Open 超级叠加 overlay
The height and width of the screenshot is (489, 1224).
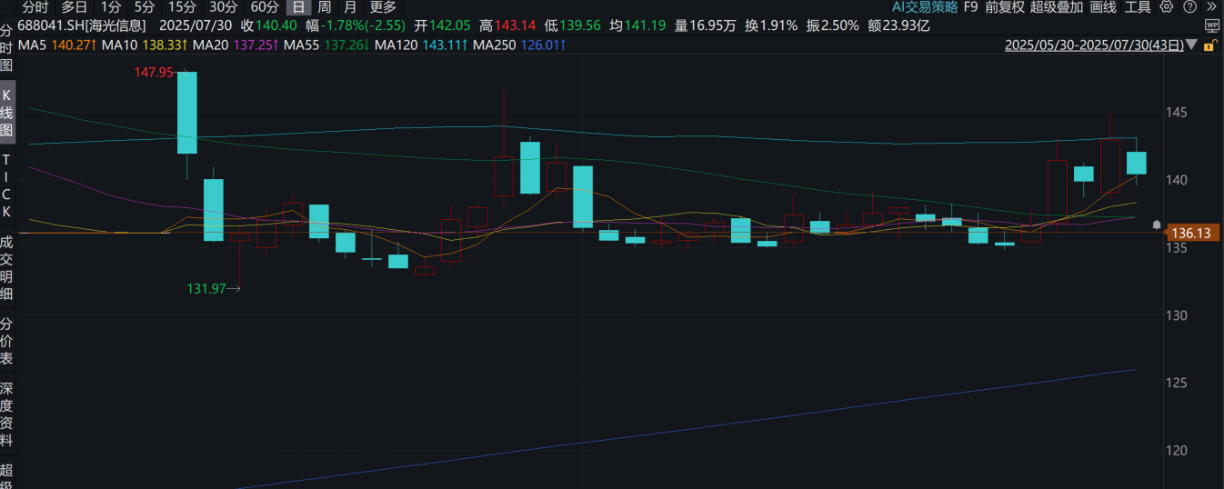click(x=1057, y=7)
